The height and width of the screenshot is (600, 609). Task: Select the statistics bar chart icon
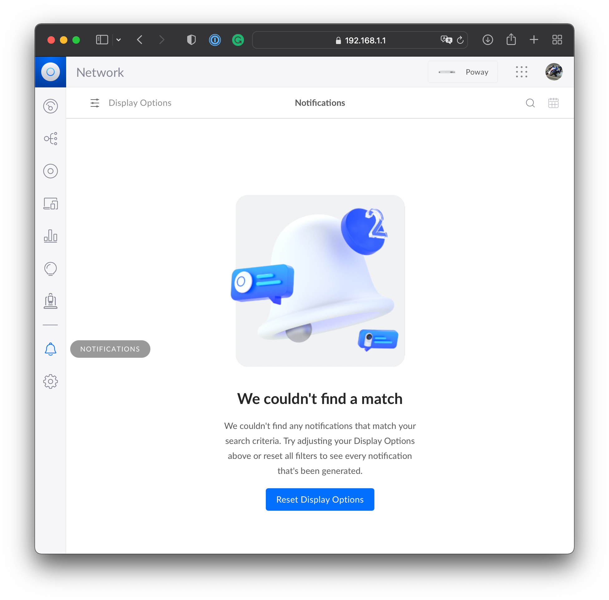pos(51,236)
